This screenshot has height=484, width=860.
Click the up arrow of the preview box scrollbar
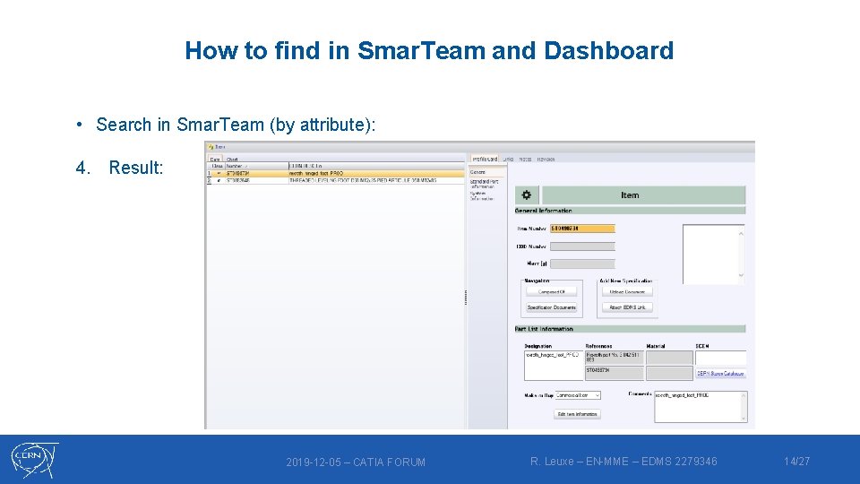tap(741, 233)
